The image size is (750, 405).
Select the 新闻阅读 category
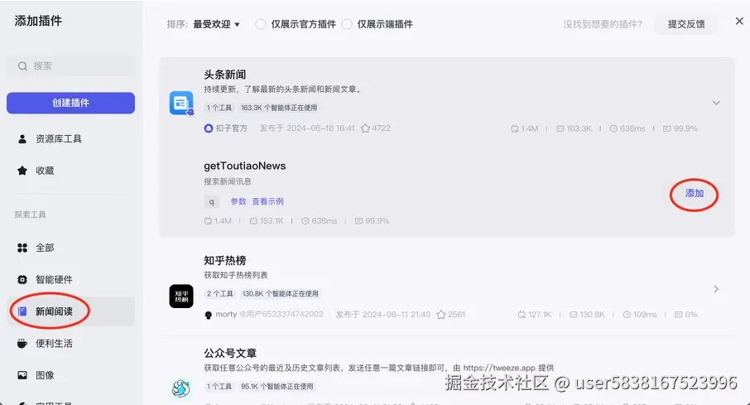coord(71,311)
